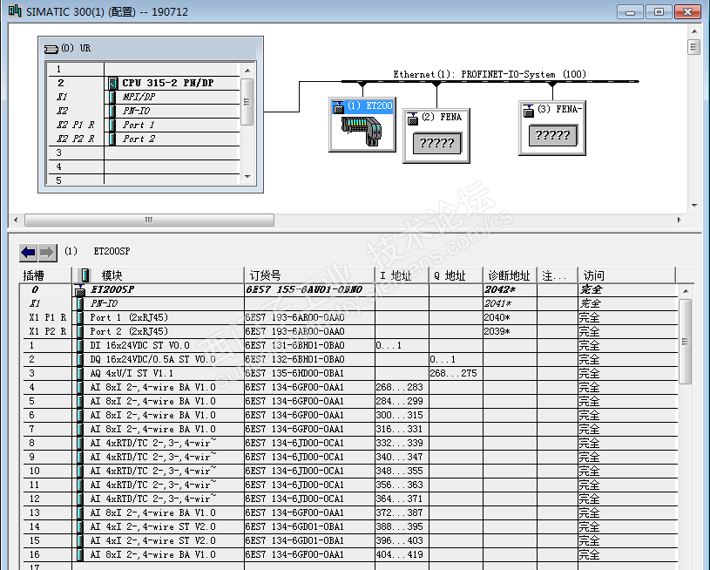Select the PN-IO row in module table

click(348, 303)
